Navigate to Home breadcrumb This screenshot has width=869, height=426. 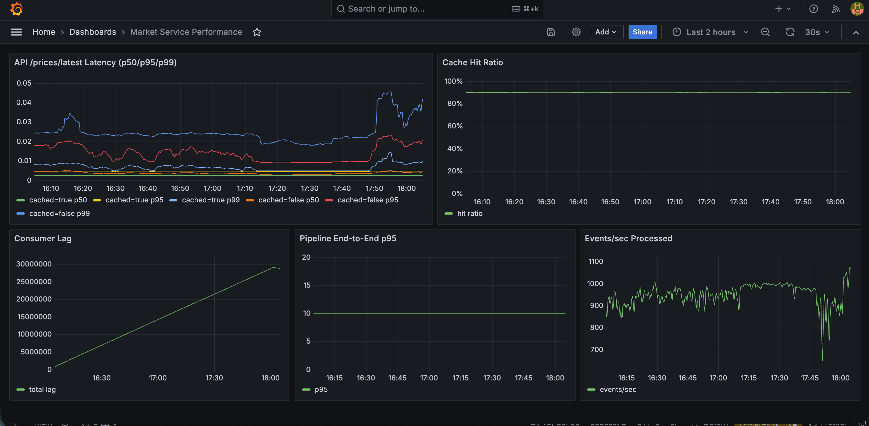[x=43, y=32]
